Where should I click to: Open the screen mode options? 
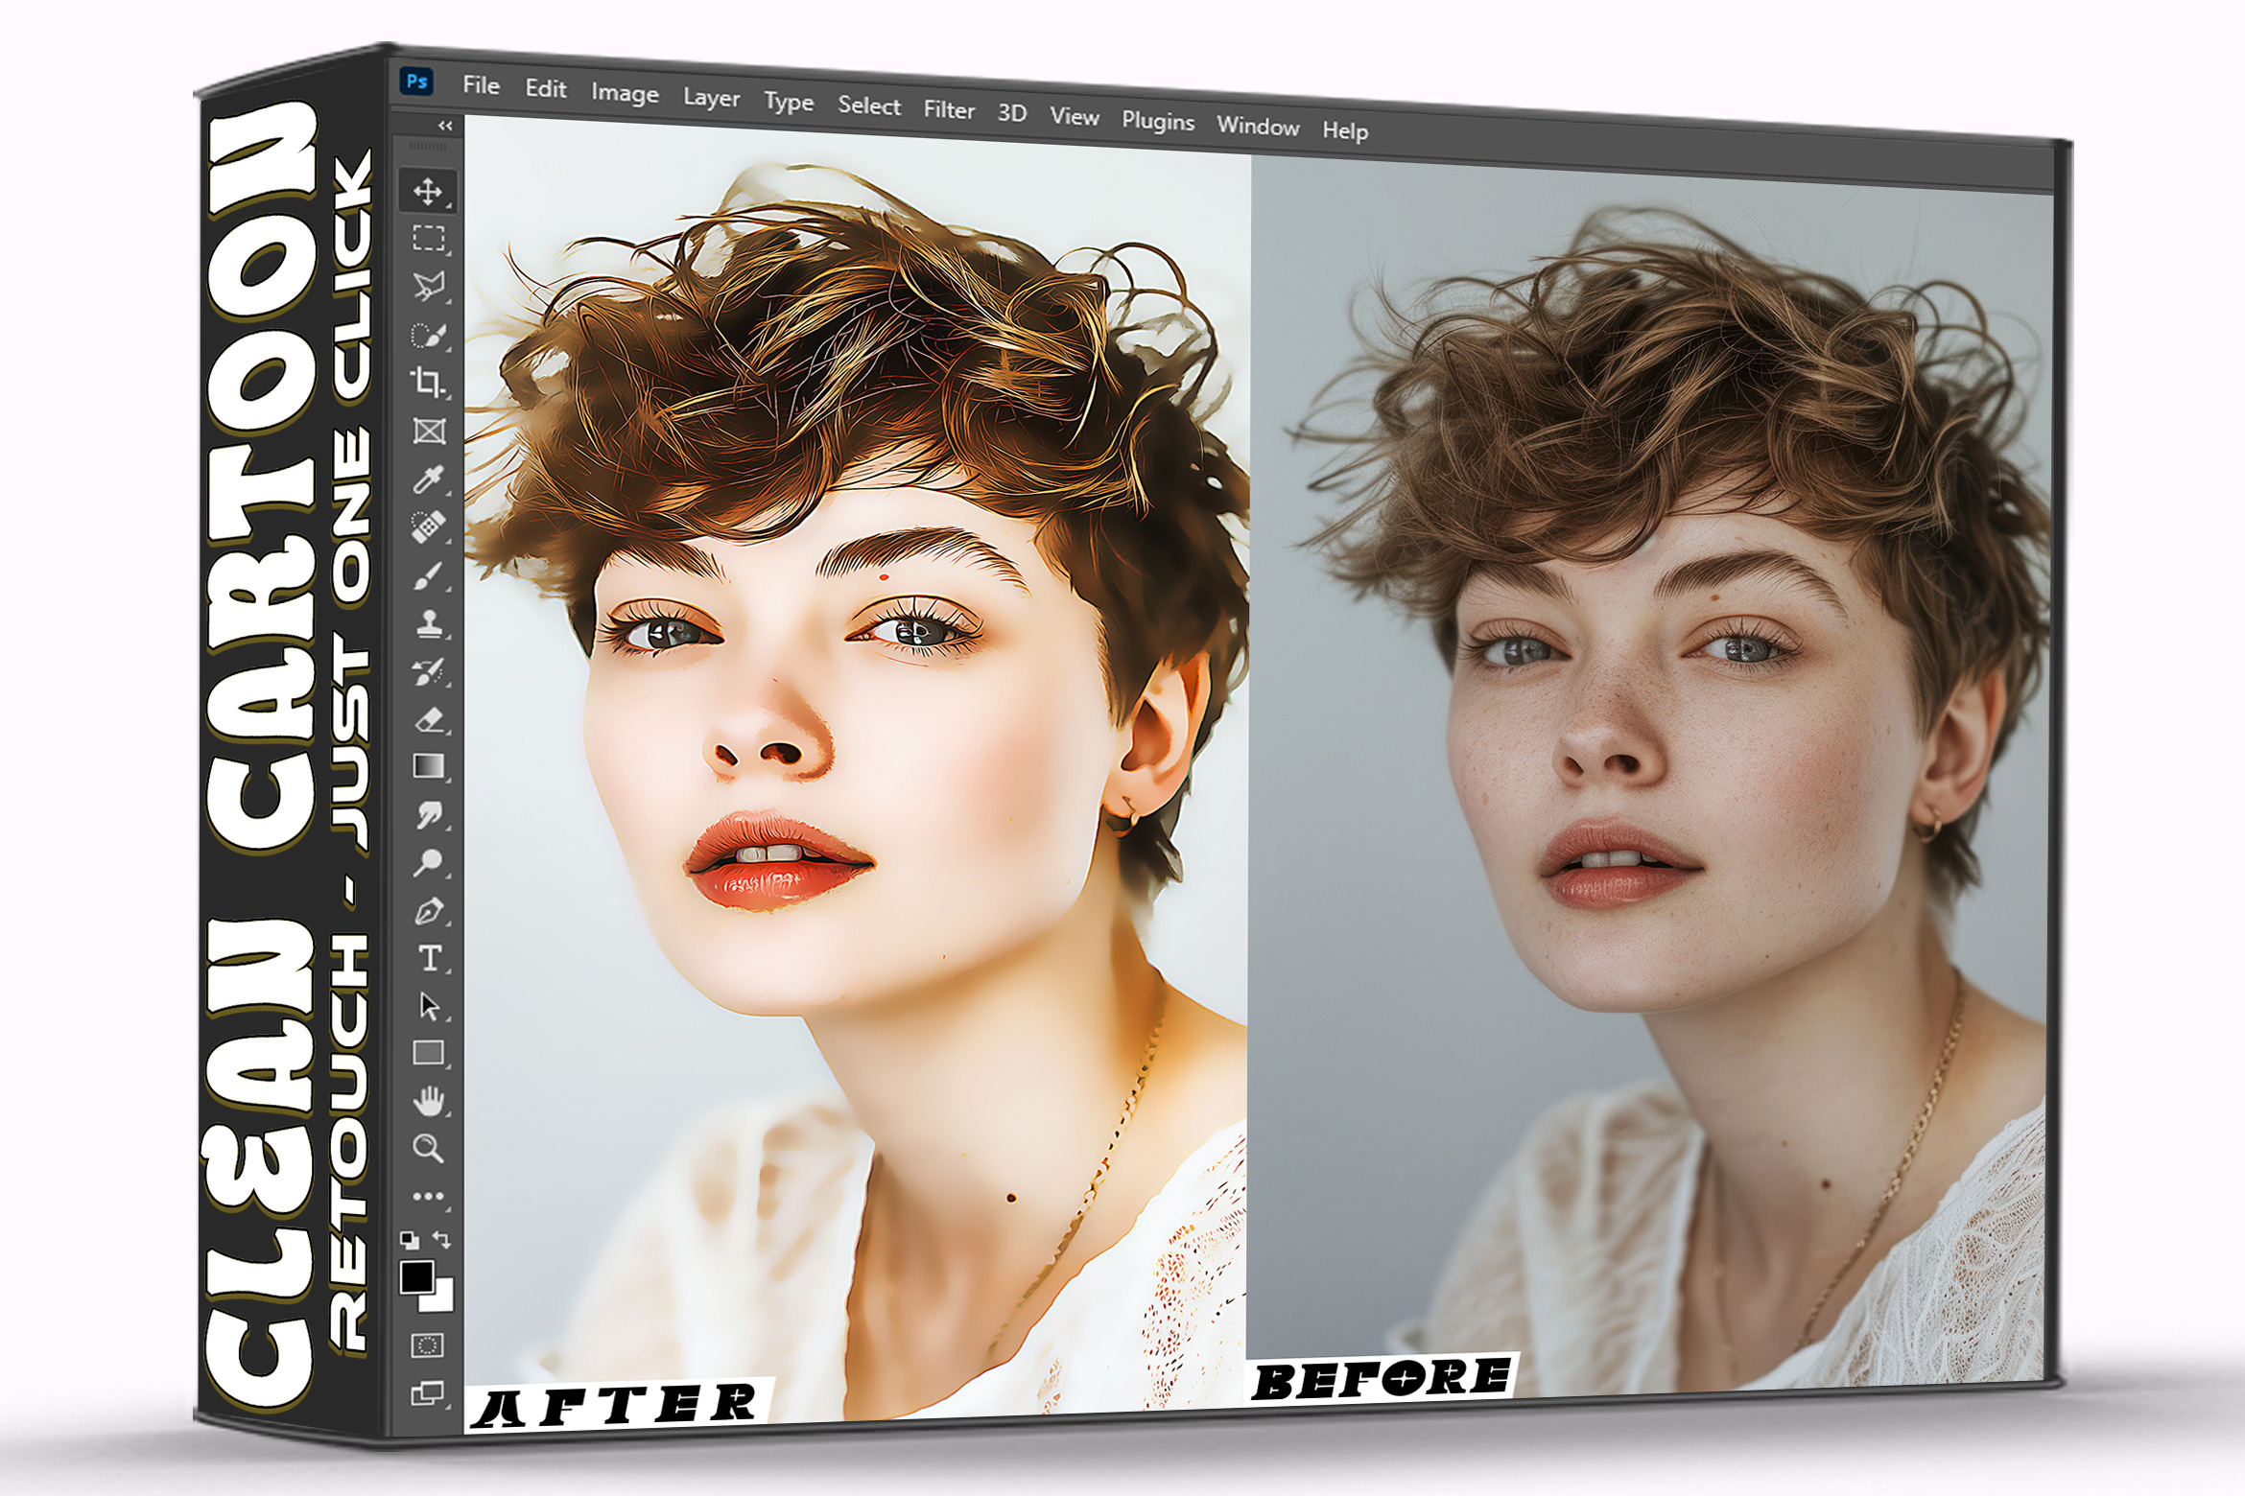tap(427, 1392)
